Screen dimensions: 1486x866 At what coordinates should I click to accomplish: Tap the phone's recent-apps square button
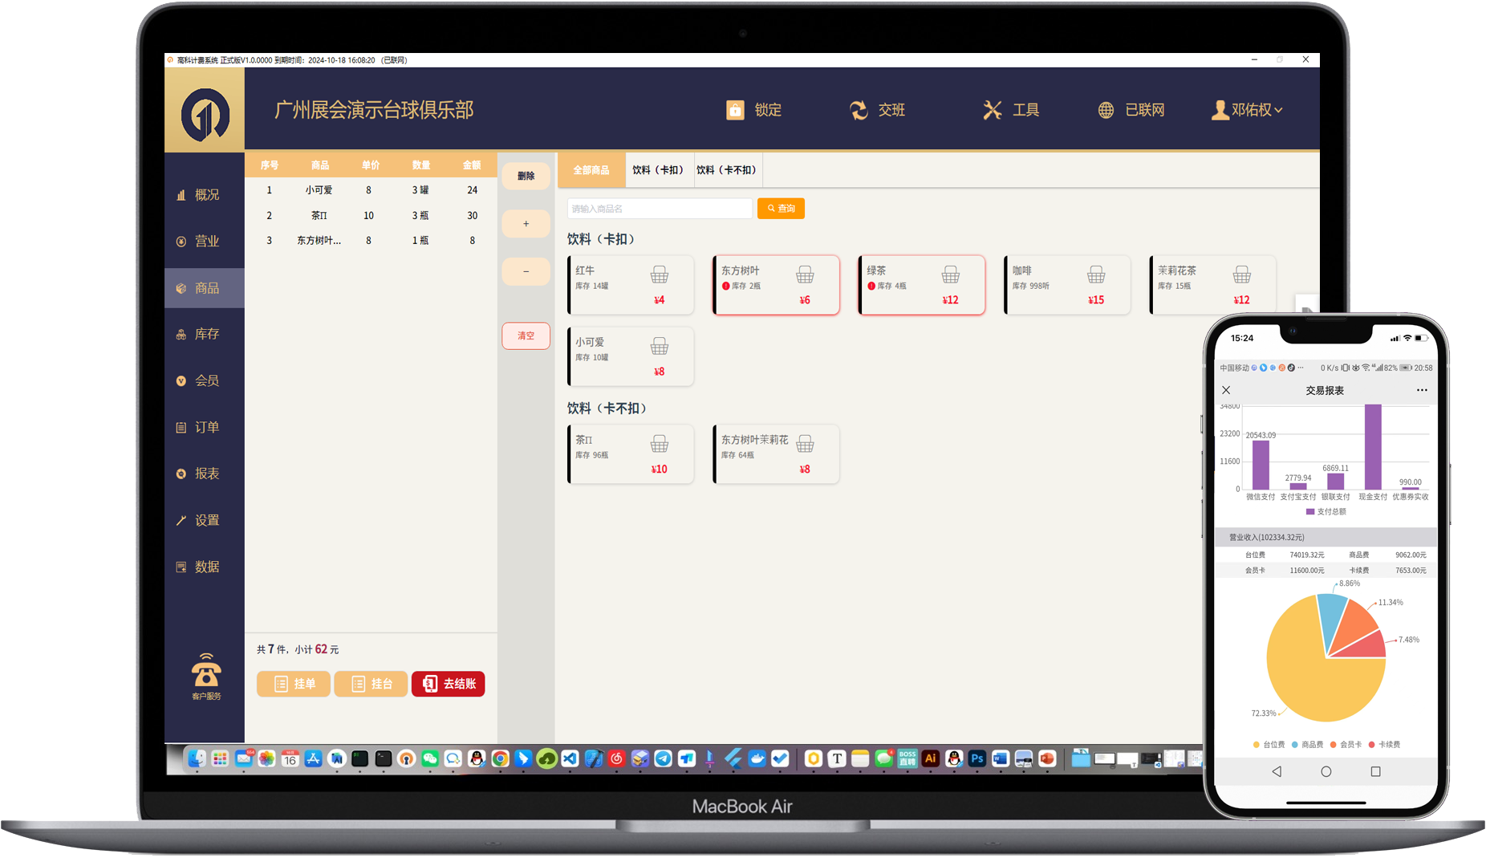point(1375,771)
